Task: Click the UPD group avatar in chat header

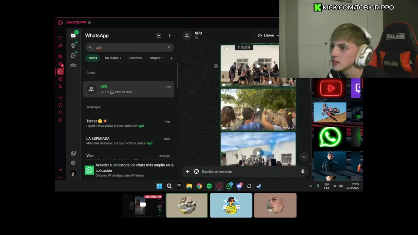Action: [187, 36]
